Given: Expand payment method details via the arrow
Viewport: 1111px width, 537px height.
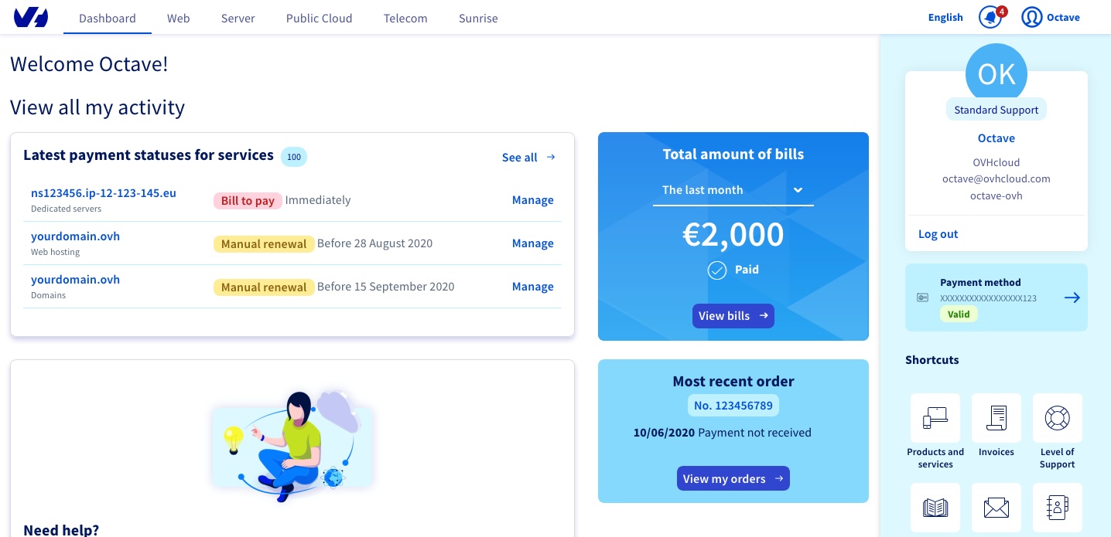Looking at the screenshot, I should tap(1072, 297).
